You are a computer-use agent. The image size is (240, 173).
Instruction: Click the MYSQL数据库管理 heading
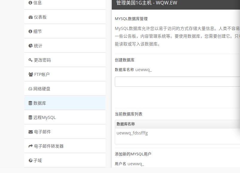click(x=131, y=19)
